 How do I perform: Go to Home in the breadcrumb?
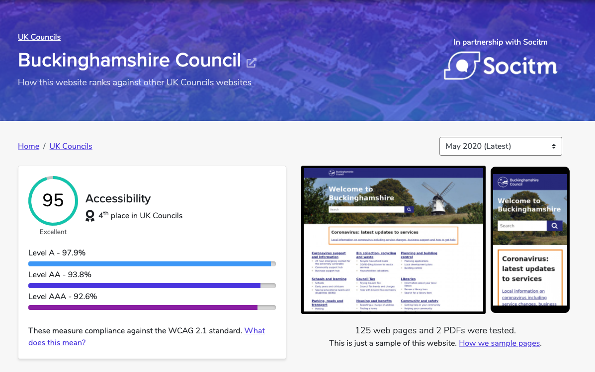pyautogui.click(x=28, y=146)
